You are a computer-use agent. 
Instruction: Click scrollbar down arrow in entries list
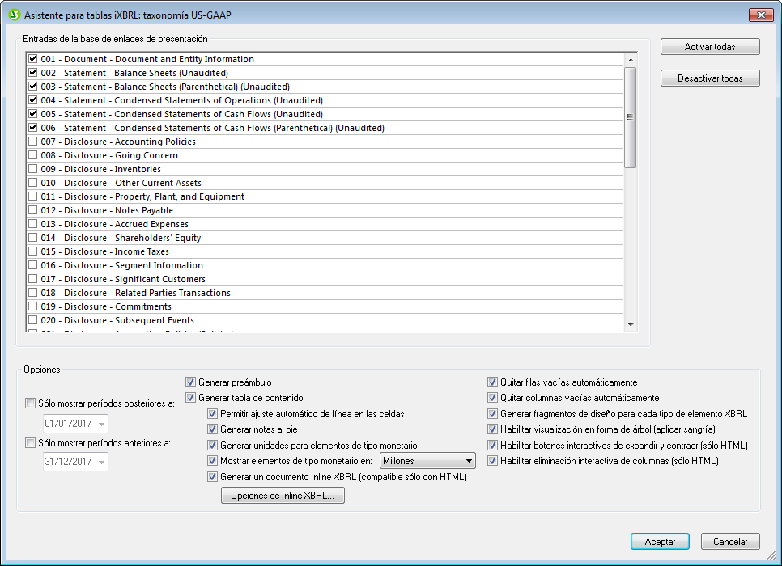(x=631, y=323)
